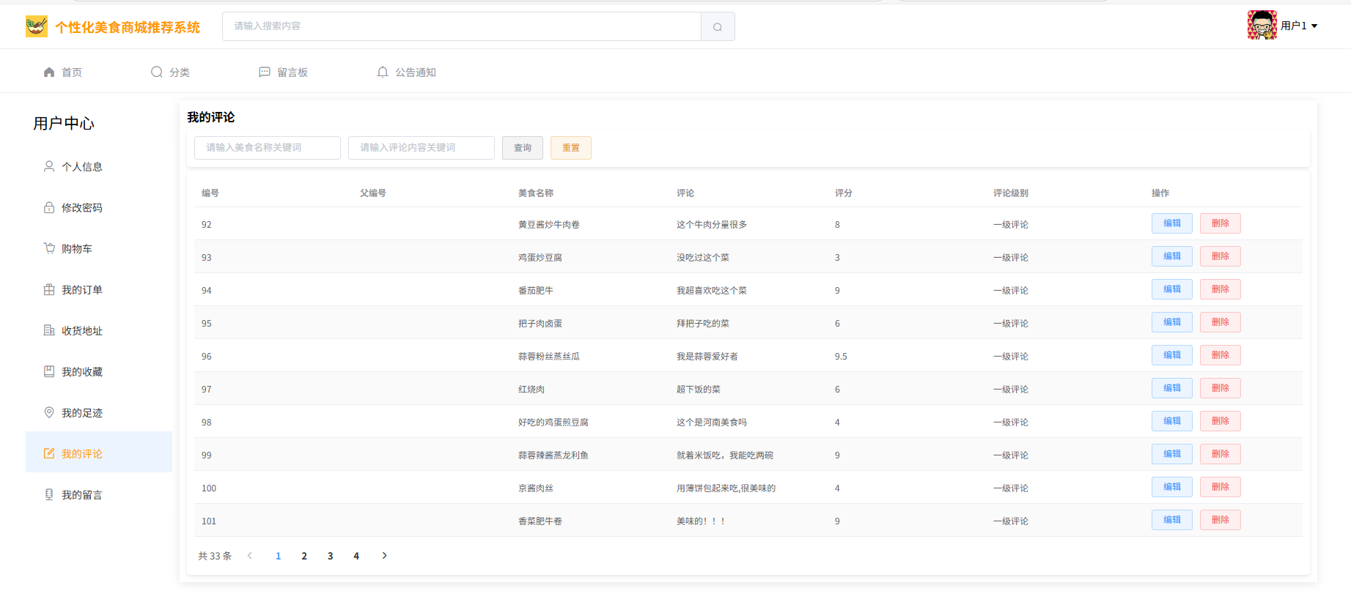Delete comment 93 鸡蛋炒豆腐

coord(1221,256)
